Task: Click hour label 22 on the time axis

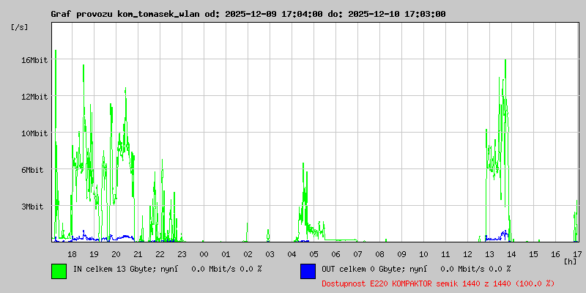Action: 160,254
